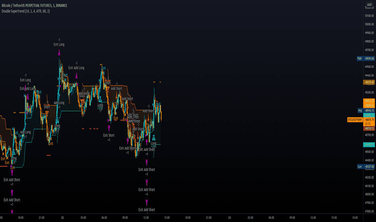
Task: Select the time axis label 22
Action: click(63, 218)
